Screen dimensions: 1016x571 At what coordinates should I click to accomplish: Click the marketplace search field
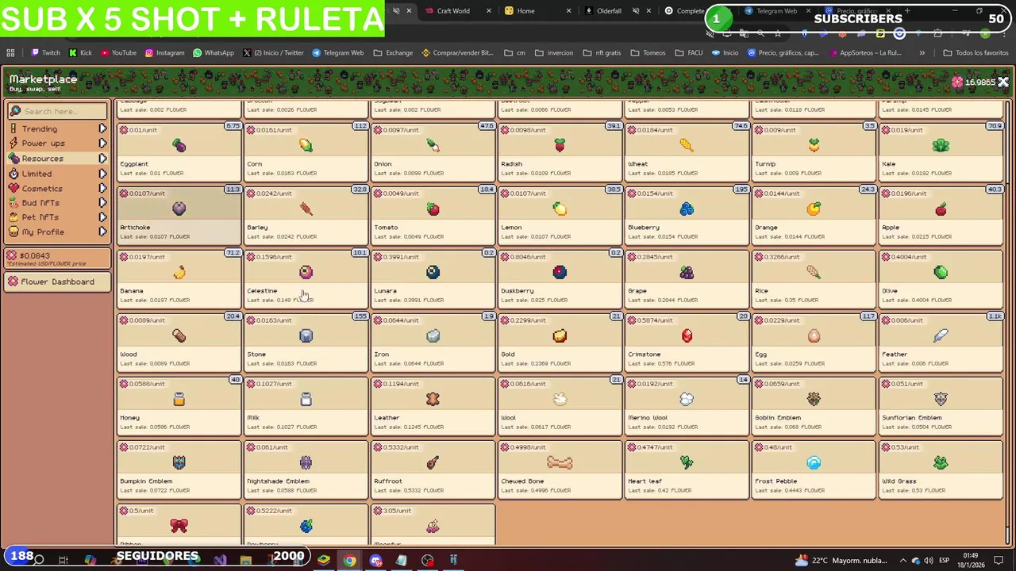click(57, 111)
